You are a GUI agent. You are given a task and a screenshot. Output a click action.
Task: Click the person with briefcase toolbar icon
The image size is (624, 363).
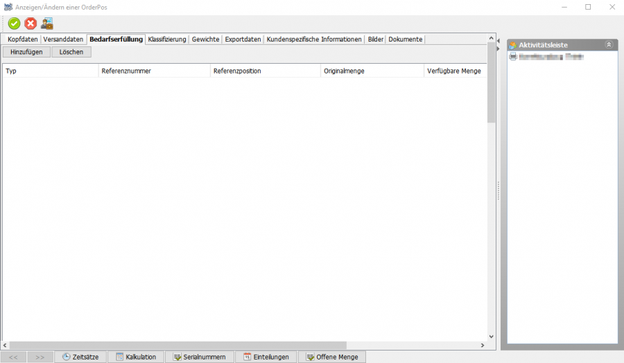pos(47,24)
